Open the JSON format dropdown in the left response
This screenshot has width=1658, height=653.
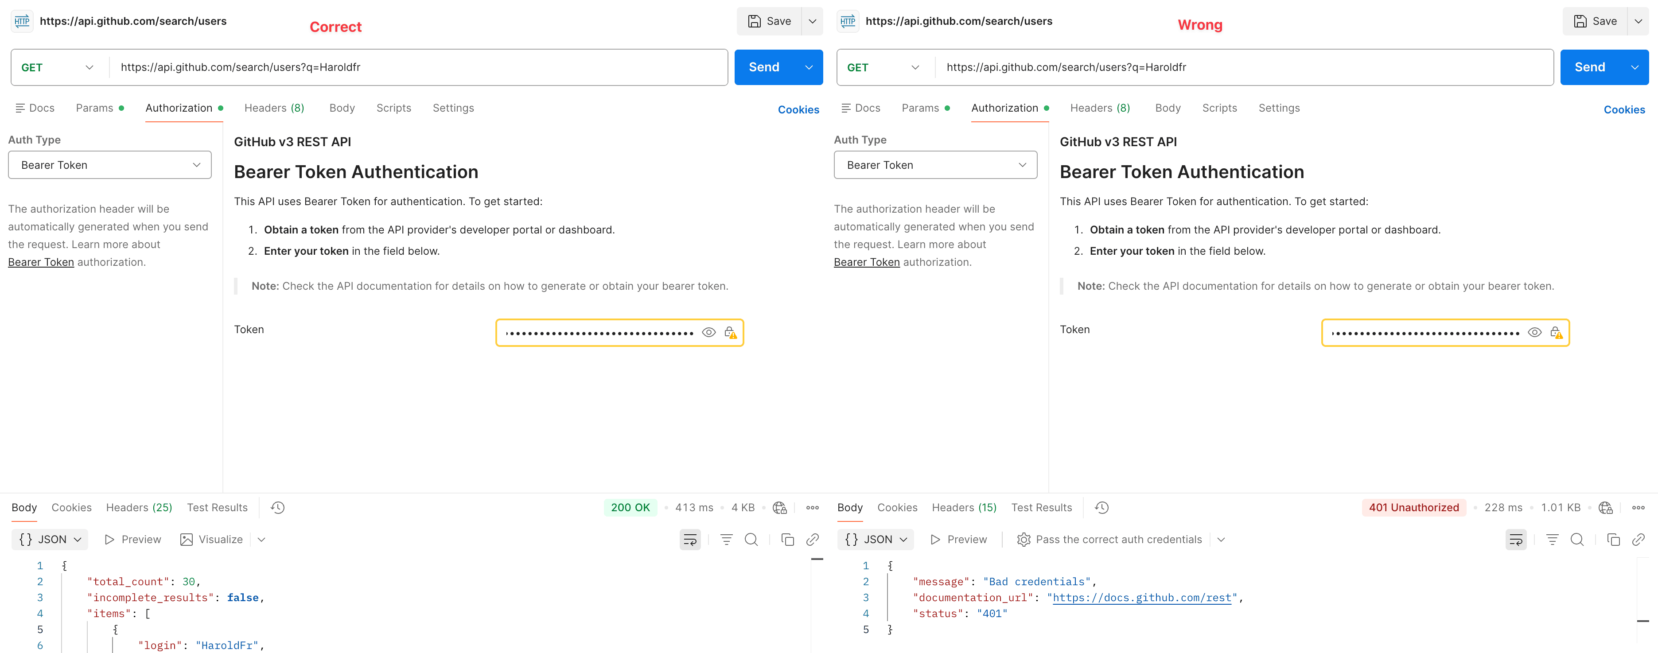[50, 540]
